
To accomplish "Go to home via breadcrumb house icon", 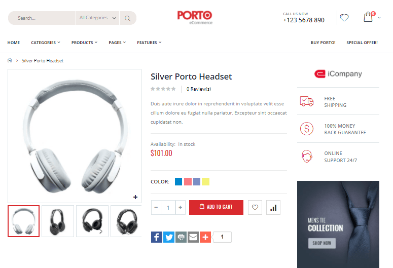I will (10, 60).
